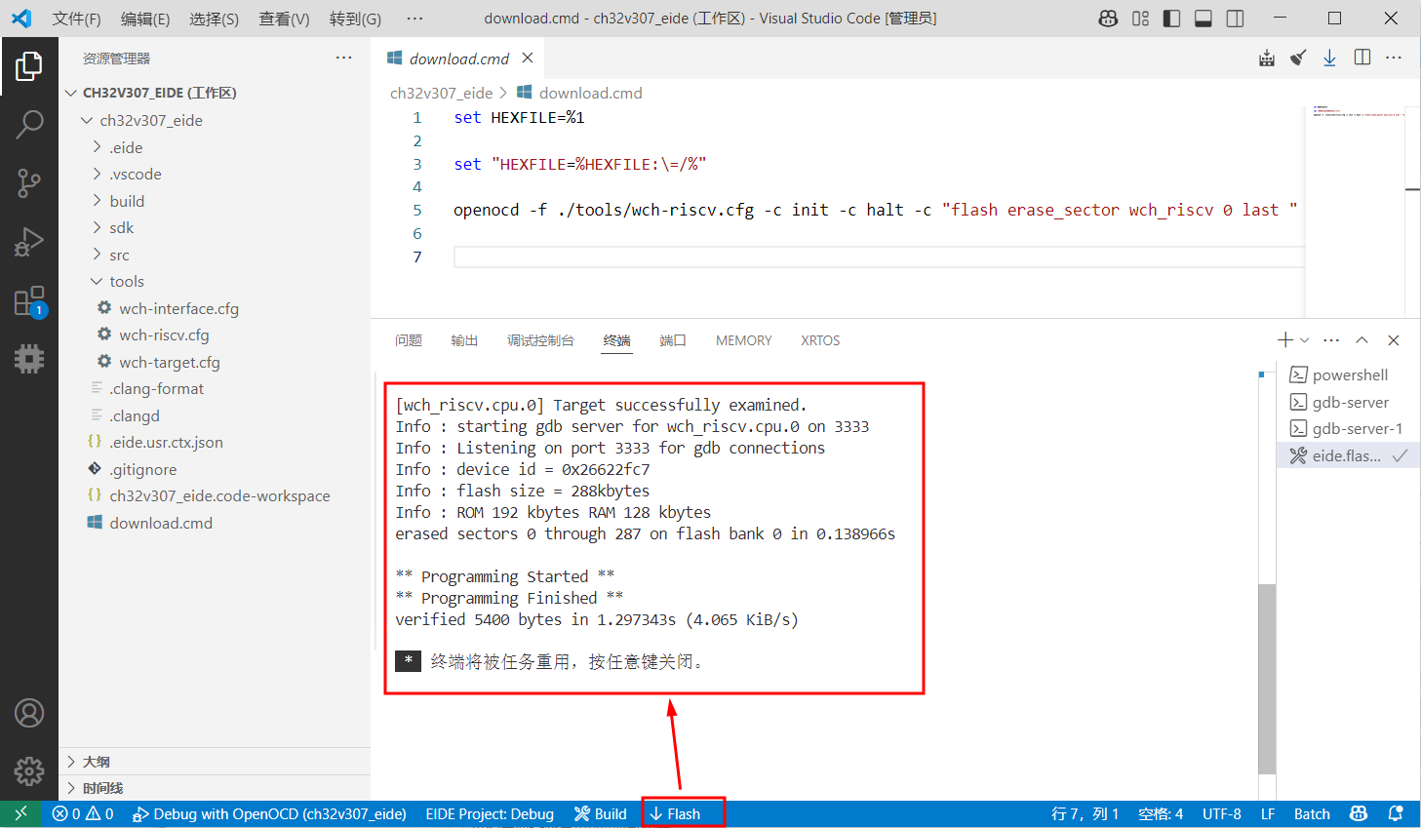Toggle the bottom panel visibility
1421x828 pixels.
(x=1204, y=19)
